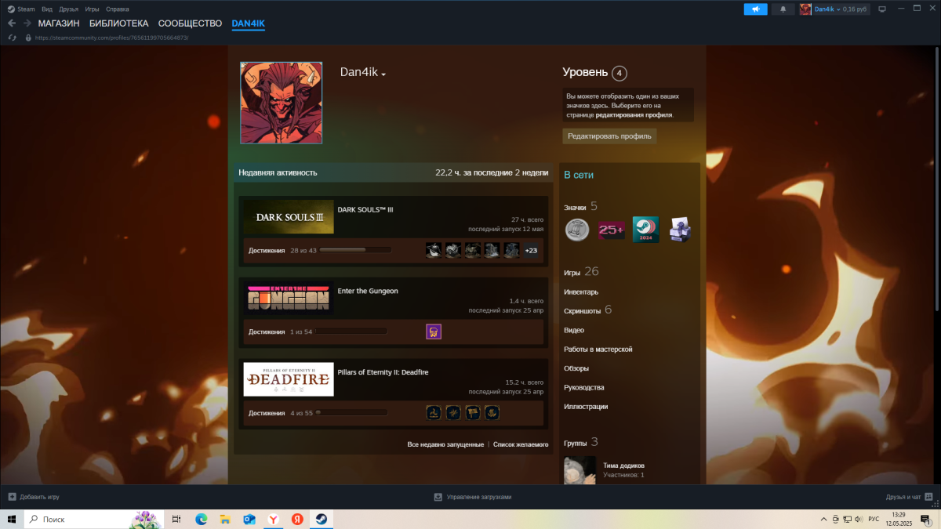
Task: Open the Dan4ik account menu with wallet balance
Action: [x=834, y=9]
